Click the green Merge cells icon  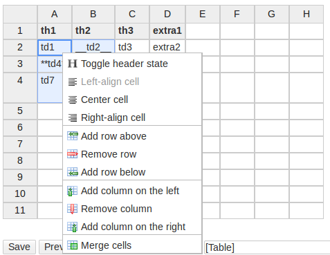tap(73, 245)
